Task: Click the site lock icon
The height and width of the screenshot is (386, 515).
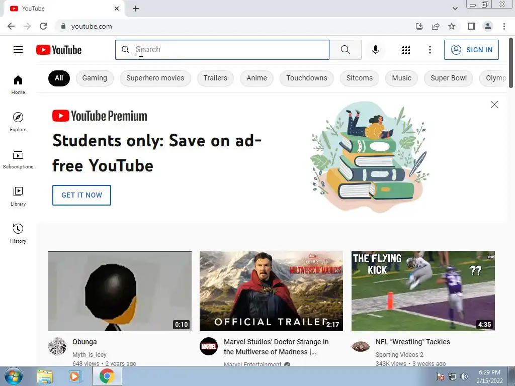Action: pyautogui.click(x=63, y=26)
